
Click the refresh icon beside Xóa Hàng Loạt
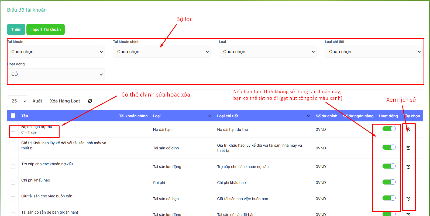pos(90,101)
